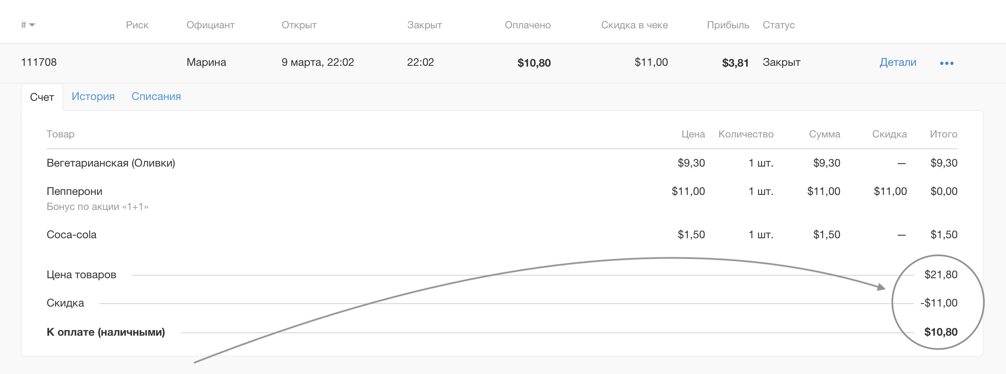The width and height of the screenshot is (1006, 374).
Task: Click the Пепперони item row
Action: pos(75,191)
